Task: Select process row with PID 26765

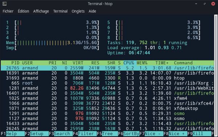Action: [107, 68]
